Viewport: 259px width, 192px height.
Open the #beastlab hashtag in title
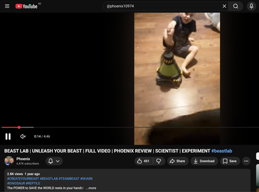(x=222, y=151)
